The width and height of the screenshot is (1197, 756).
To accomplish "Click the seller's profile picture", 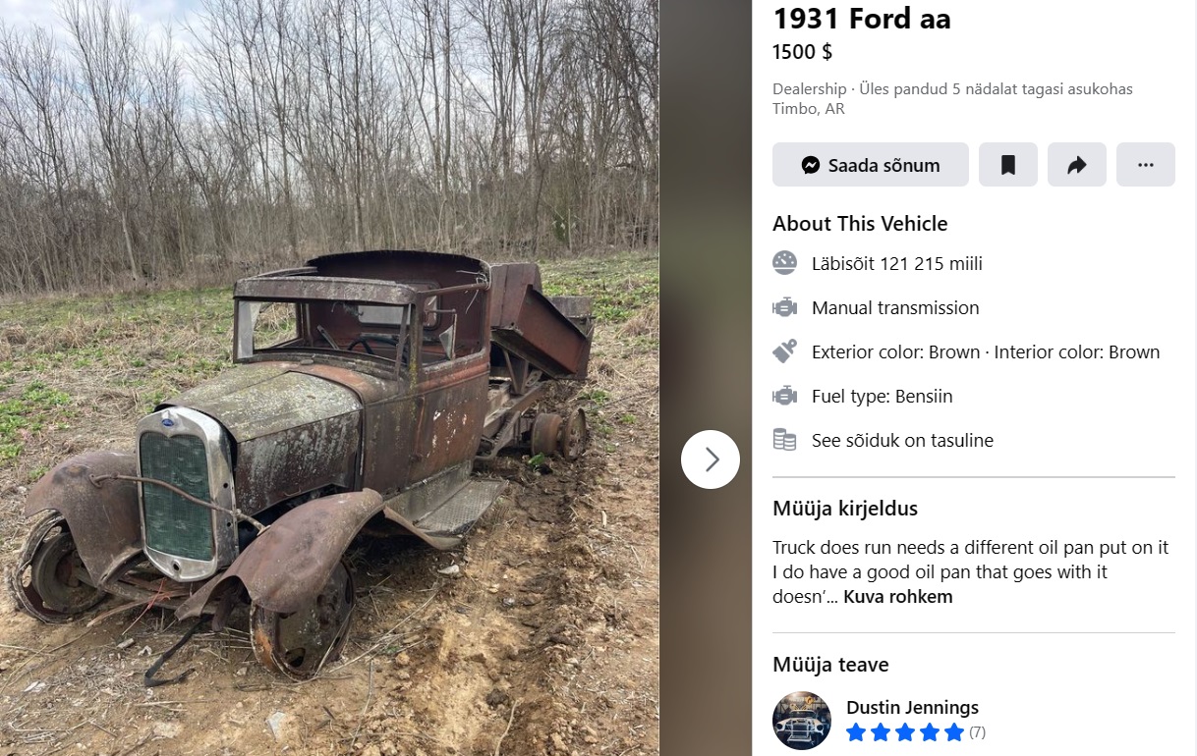I will point(802,721).
